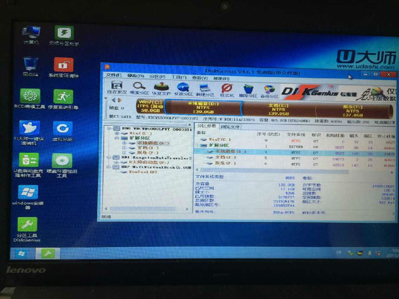The image size is (399, 299).
Task: Click the 文件系统 column header
Action: (295, 135)
